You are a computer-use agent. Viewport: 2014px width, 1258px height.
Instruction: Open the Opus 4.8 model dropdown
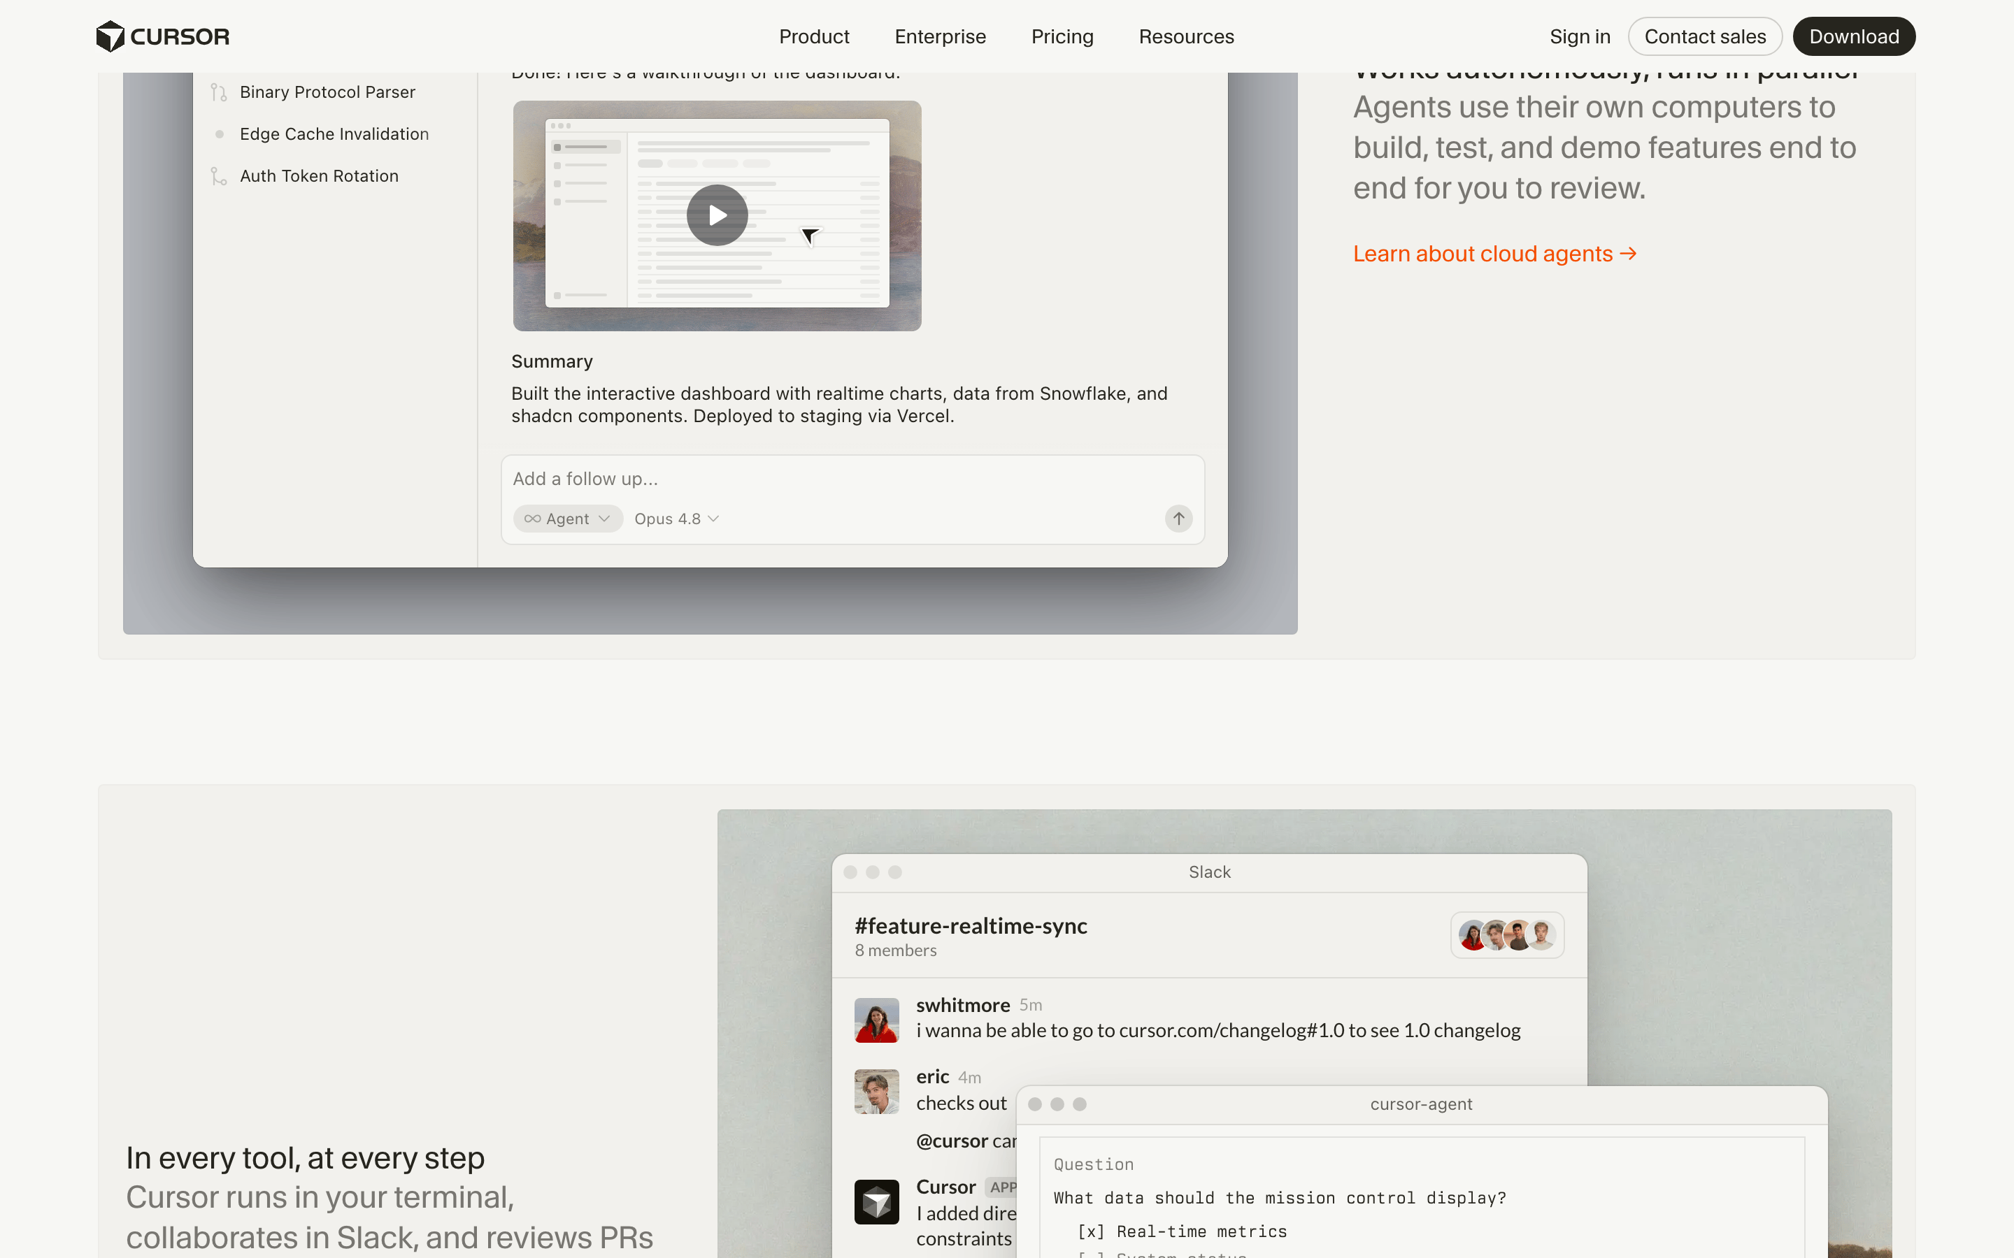click(x=677, y=519)
